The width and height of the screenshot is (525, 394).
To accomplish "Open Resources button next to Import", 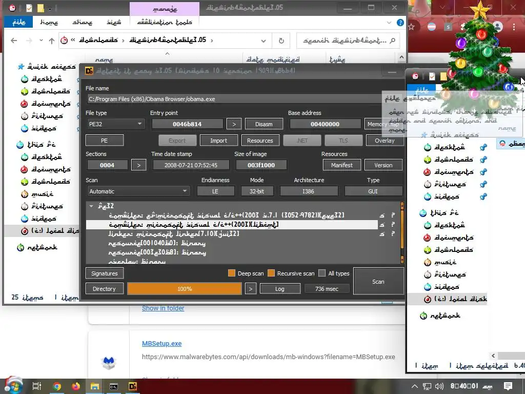I will pos(260,141).
